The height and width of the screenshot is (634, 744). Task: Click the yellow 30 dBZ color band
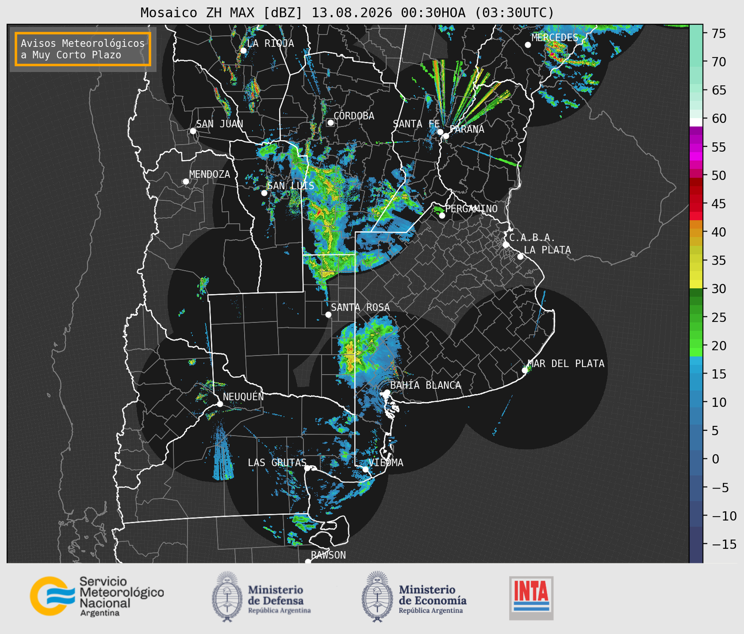pos(696,284)
